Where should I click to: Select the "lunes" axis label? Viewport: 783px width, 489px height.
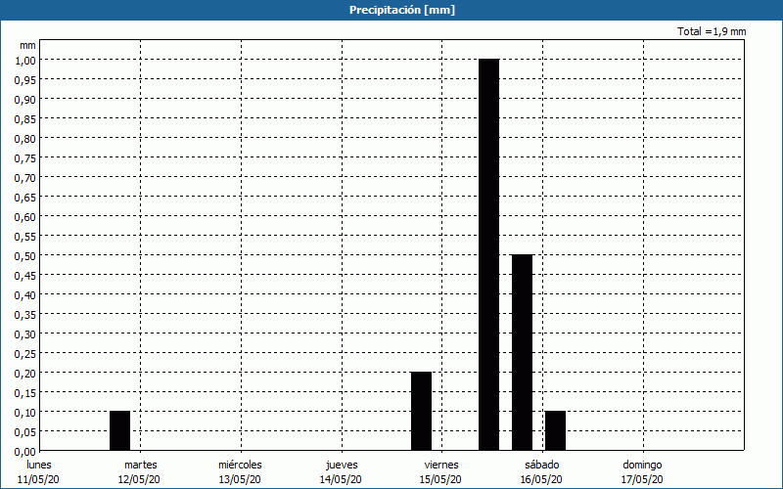tap(39, 465)
